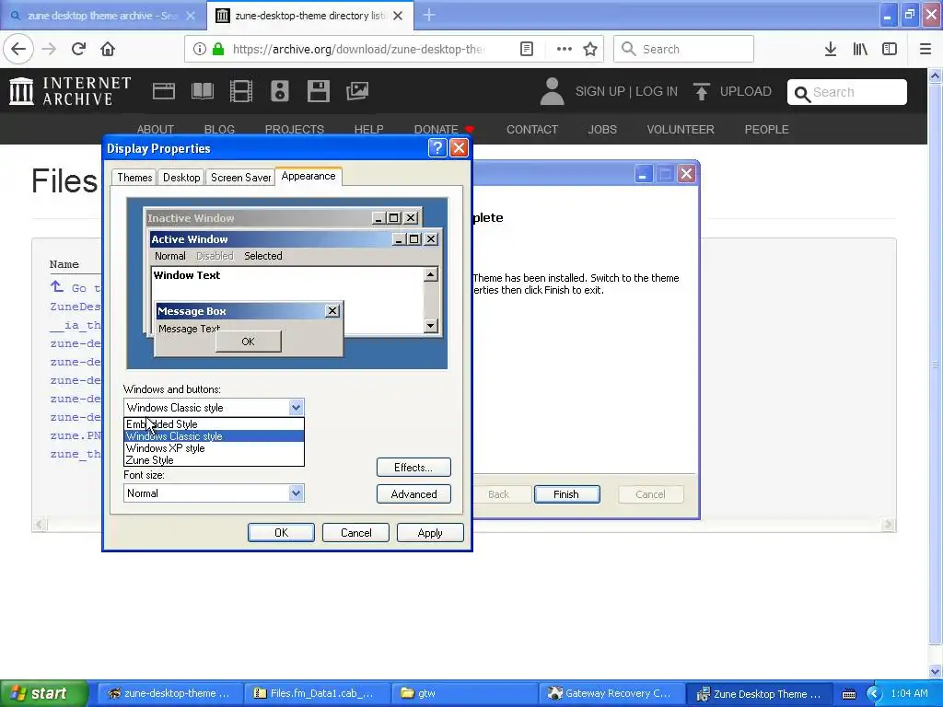Viewport: 943px width, 707px height.
Task: Open Font size dropdown
Action: pos(214,493)
